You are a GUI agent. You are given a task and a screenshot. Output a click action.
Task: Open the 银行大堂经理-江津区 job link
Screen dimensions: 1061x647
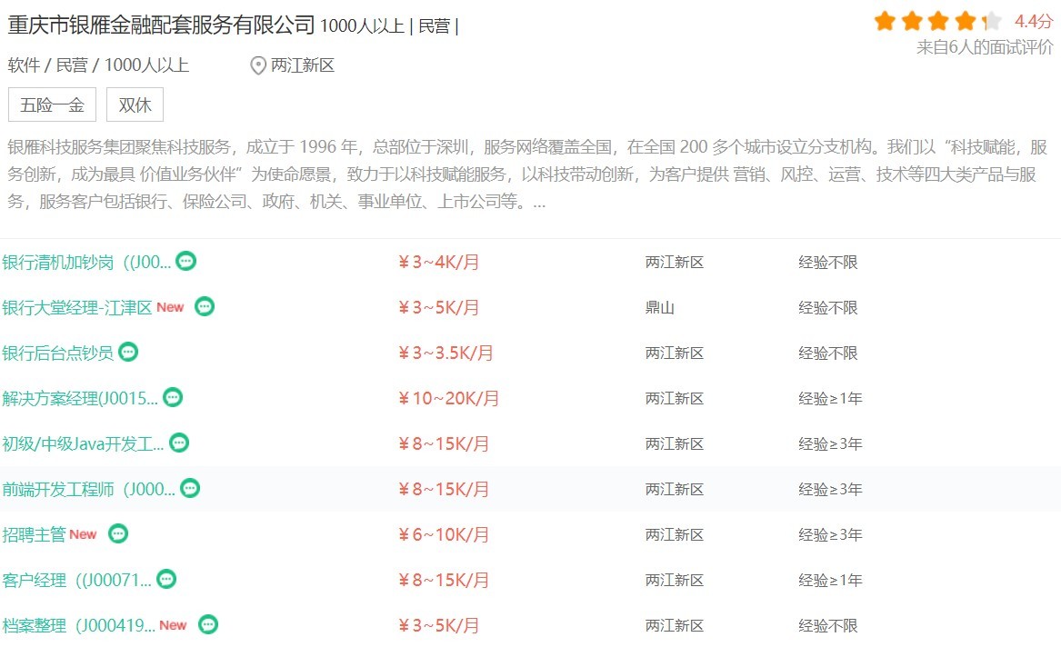[77, 308]
